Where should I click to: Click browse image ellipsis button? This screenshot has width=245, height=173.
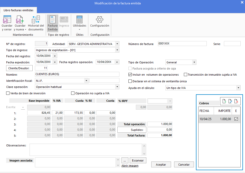(125, 160)
